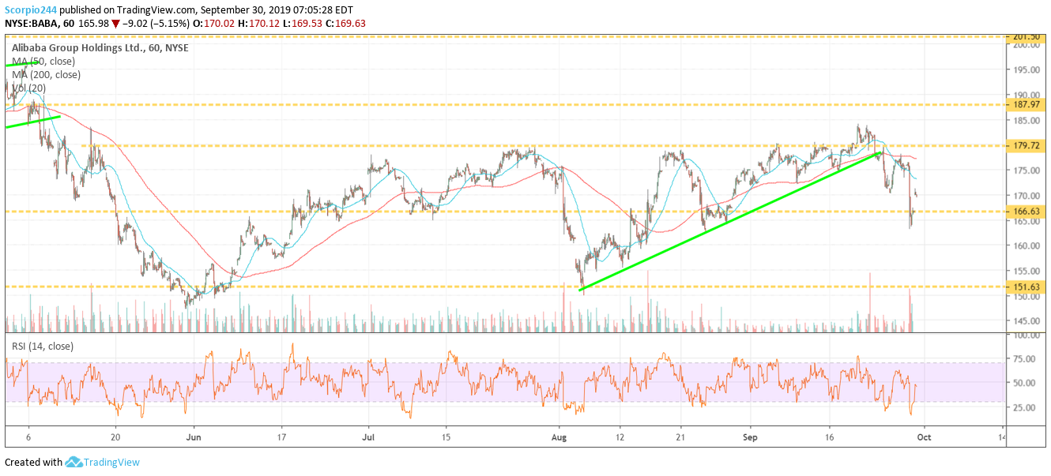Click the 155.00 price axis tick
The image size is (1051, 476).
tap(1026, 271)
